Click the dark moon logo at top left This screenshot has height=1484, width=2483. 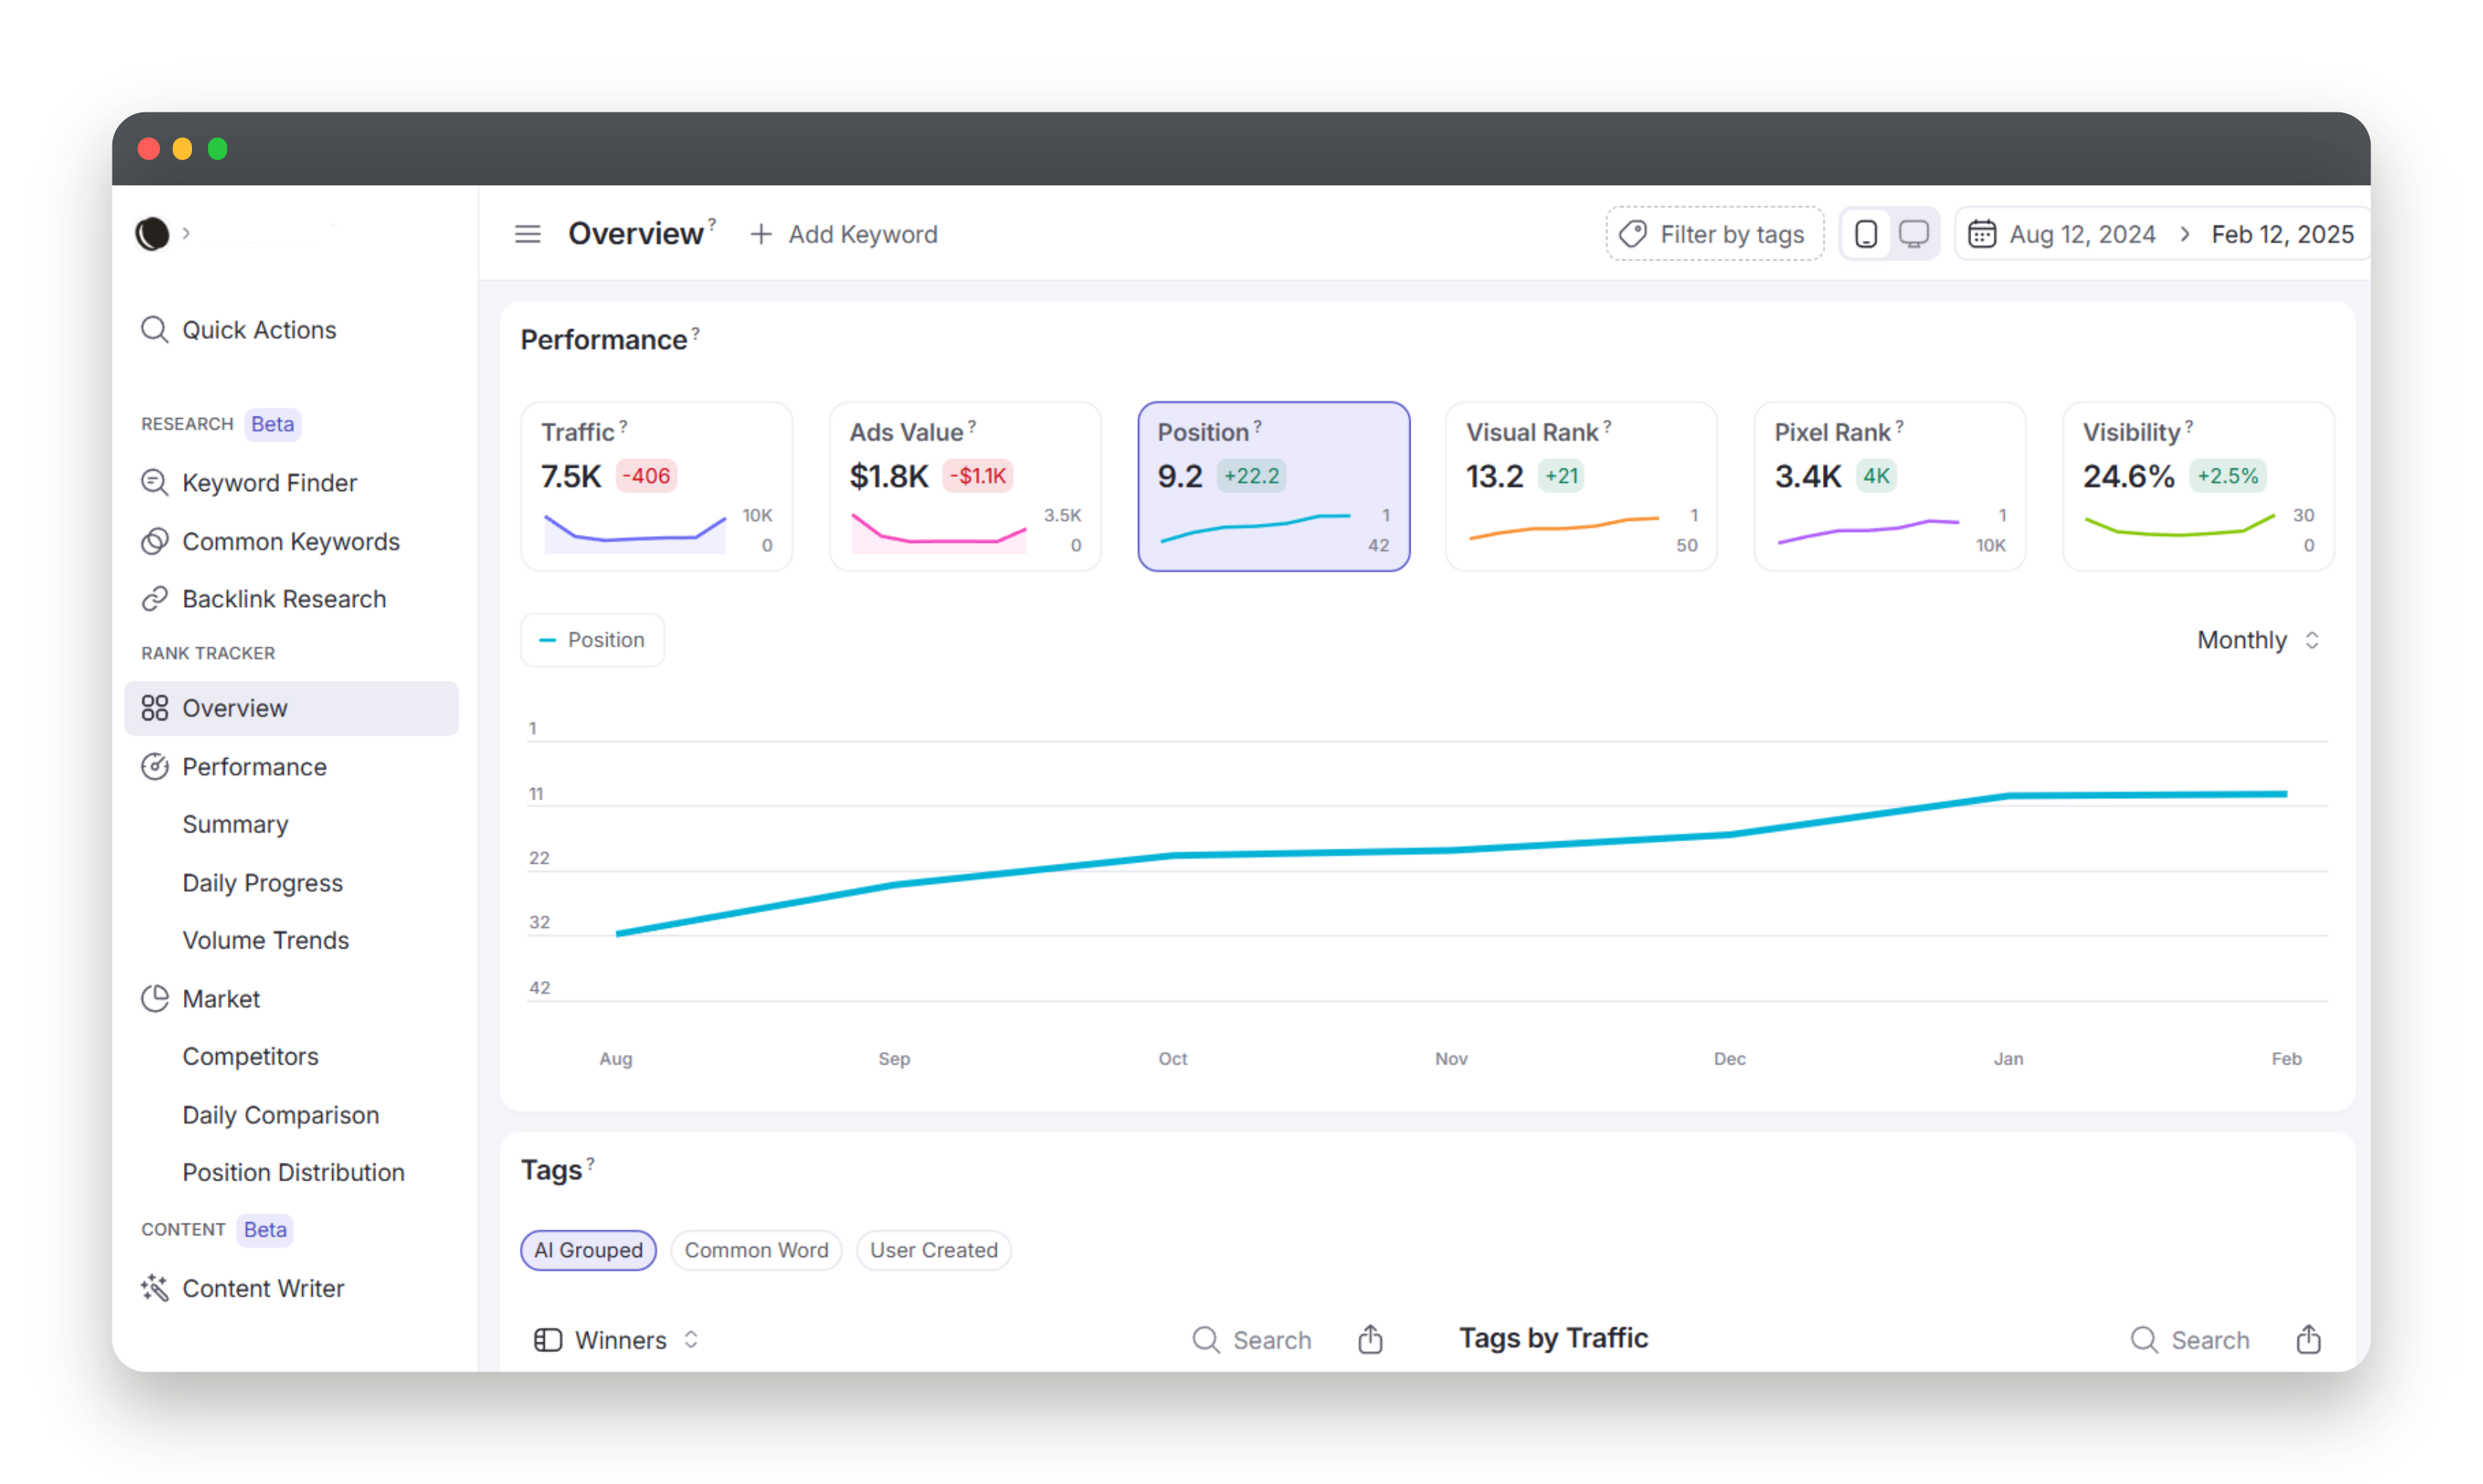152,234
